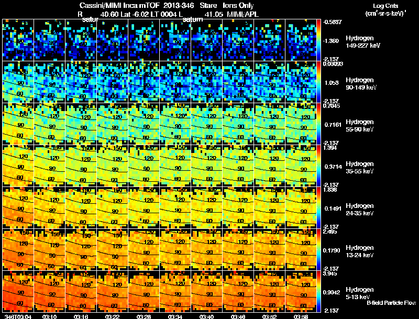Screen dimensions: 419x319
Task: Click the '03:34' time axis label
Action: click(175, 316)
